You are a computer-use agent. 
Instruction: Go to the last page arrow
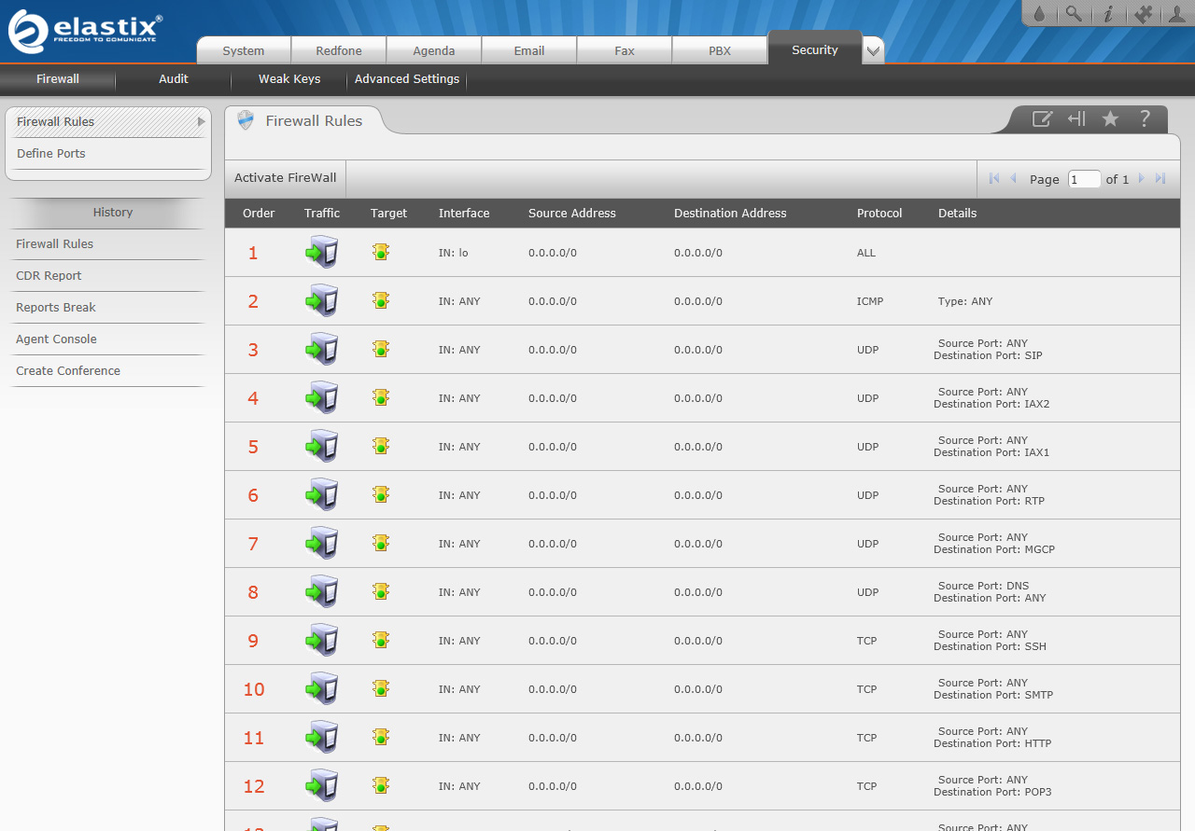pyautogui.click(x=1160, y=178)
